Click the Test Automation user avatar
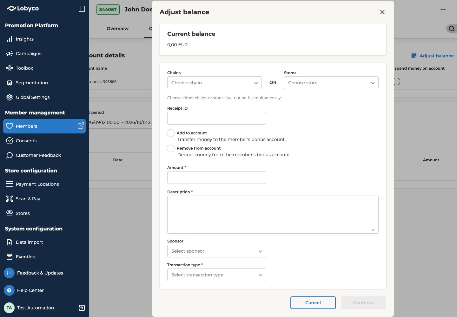457x317 pixels. pyautogui.click(x=9, y=308)
